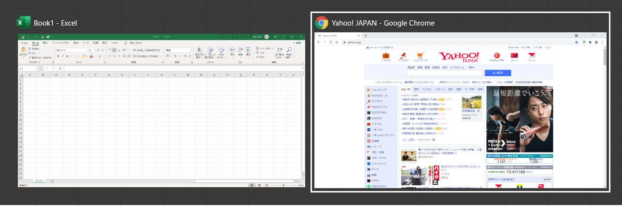
Task: Select column header A in Excel
Action: (30, 75)
